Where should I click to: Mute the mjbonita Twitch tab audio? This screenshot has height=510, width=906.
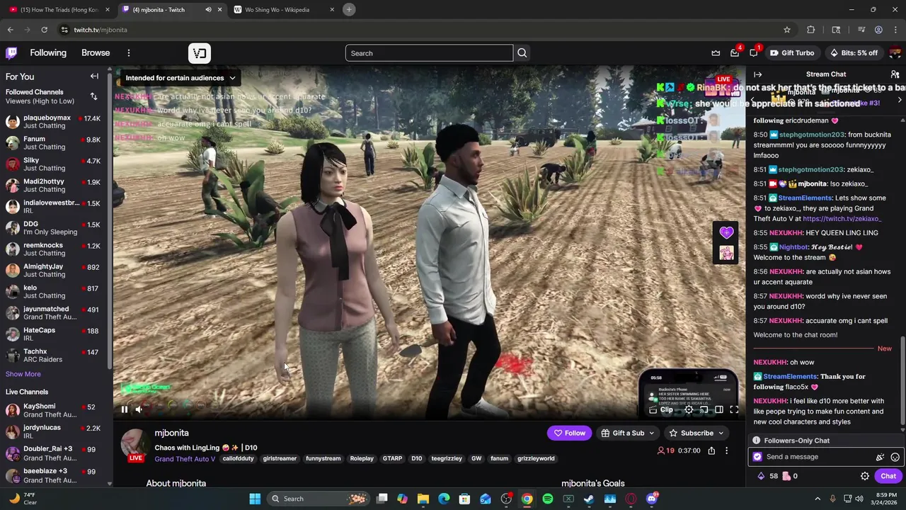[208, 9]
